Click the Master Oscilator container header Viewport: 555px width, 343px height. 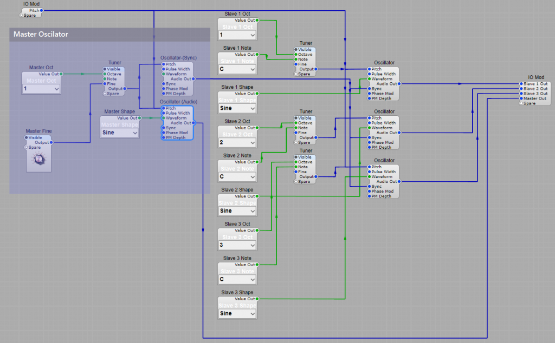coord(109,35)
